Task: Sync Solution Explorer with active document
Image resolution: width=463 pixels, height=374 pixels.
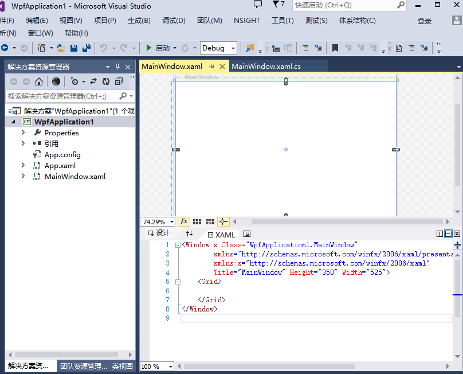Action: coord(93,82)
